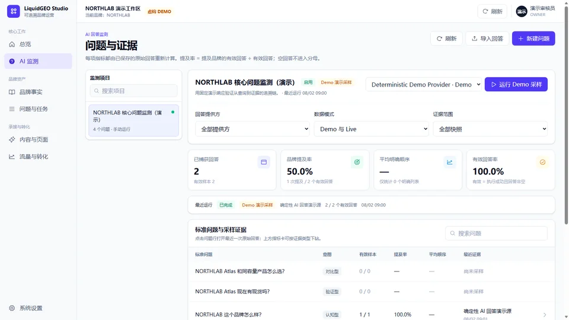
Task: Go to 总览 in the sidebar
Action: 38,44
